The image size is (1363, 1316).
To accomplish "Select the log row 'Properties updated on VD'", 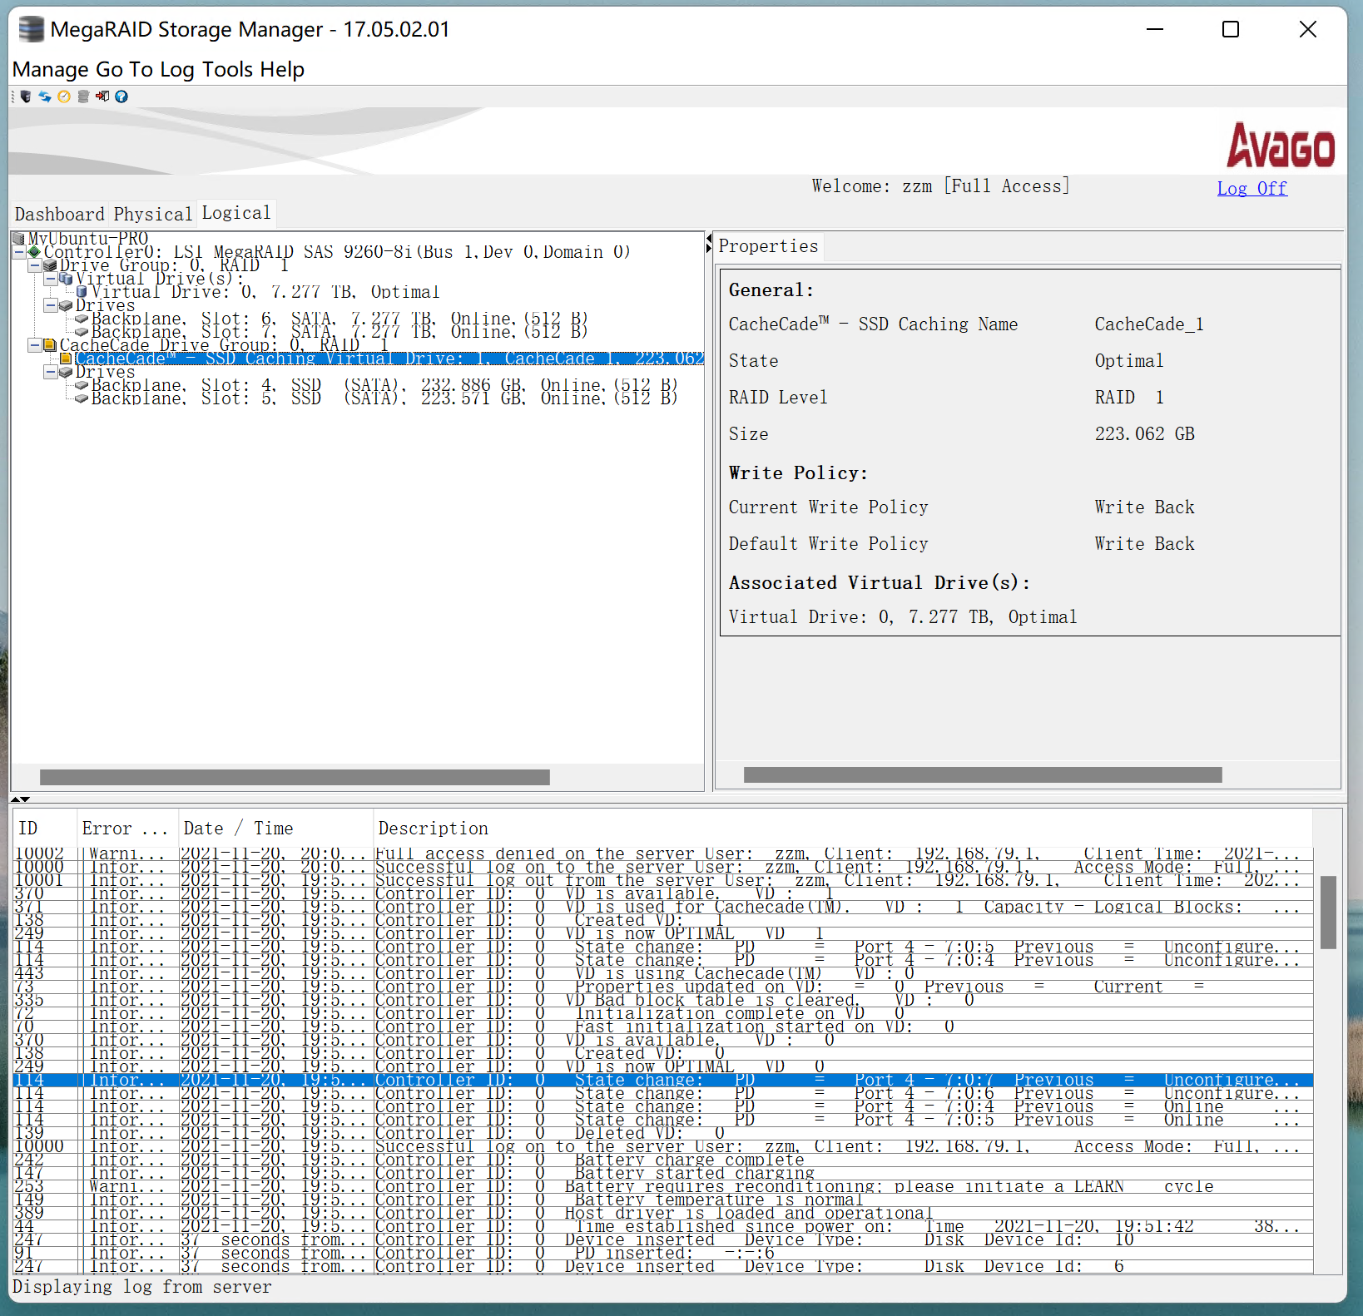I will point(663,987).
